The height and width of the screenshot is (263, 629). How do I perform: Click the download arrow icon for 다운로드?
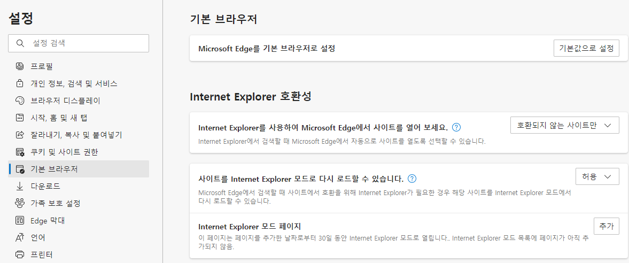20,187
